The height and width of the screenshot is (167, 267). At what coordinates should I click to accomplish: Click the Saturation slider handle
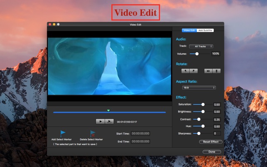click(x=203, y=105)
